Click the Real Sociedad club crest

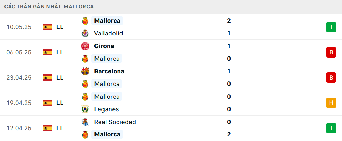(85, 122)
